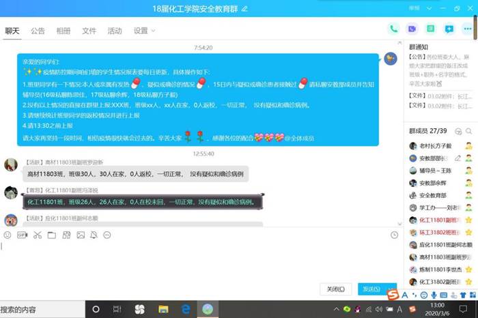Image resolution: width=478 pixels, height=318 pixels.
Task: Switch to the 公告 tab
Action: click(38, 31)
